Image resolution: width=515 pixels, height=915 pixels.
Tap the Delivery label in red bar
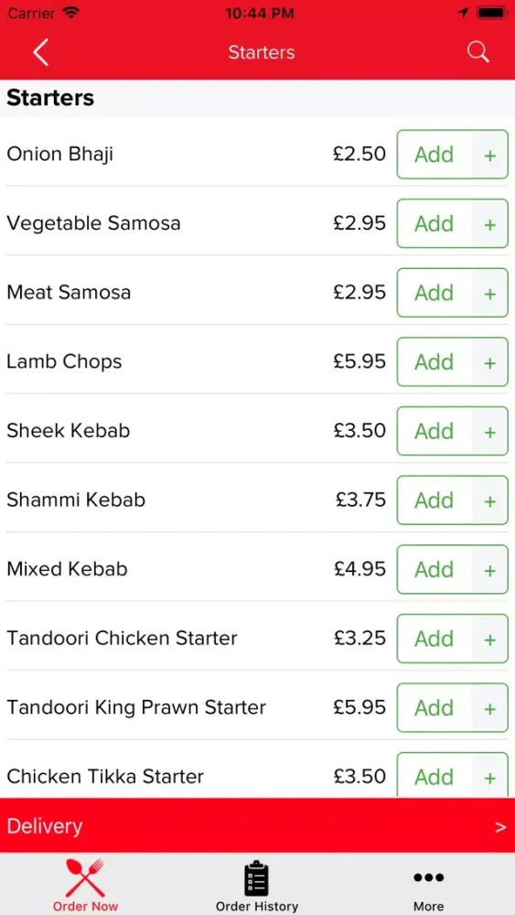click(x=45, y=826)
